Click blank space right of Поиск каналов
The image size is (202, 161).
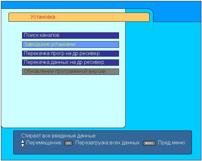(x=122, y=36)
